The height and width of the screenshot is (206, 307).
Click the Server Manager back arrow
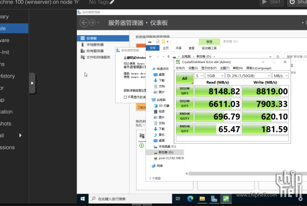(84, 23)
